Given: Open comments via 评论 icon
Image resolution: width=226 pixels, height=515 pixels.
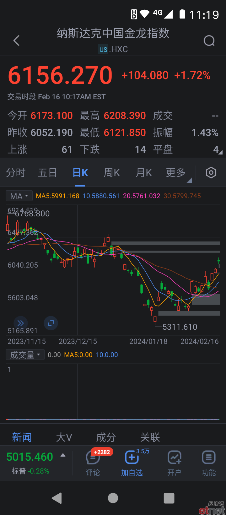Looking at the screenshot, I should (x=93, y=463).
